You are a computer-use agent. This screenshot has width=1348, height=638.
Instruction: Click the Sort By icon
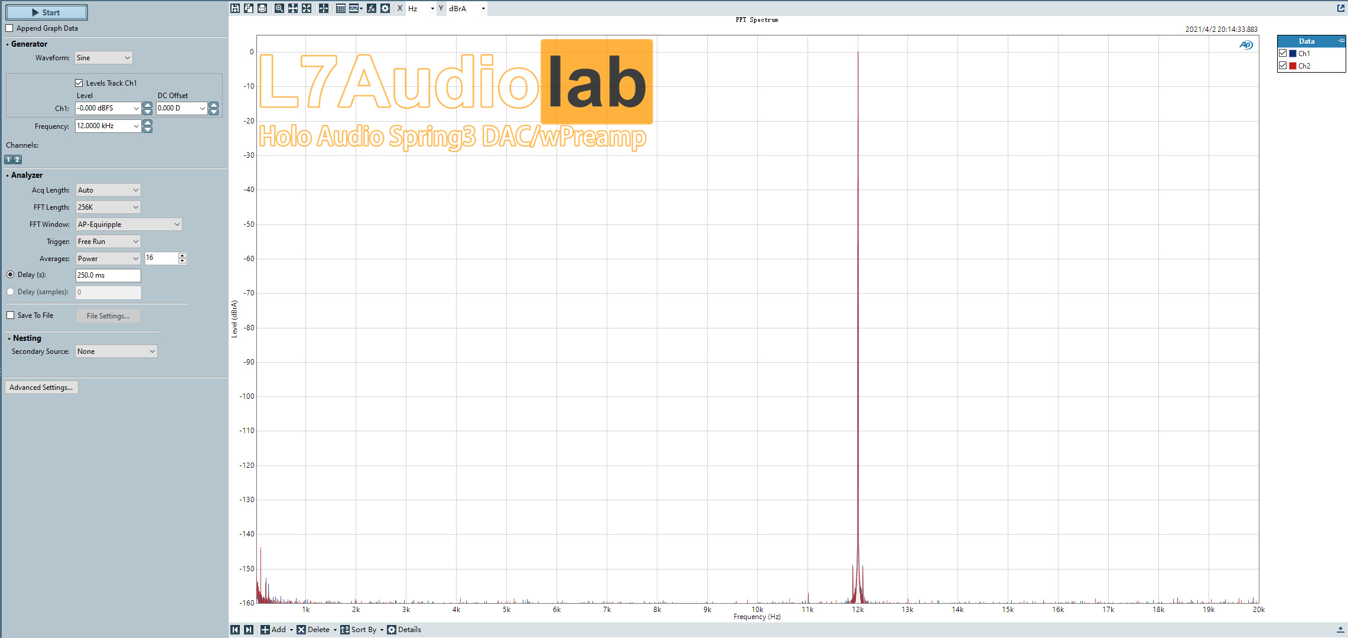(345, 630)
